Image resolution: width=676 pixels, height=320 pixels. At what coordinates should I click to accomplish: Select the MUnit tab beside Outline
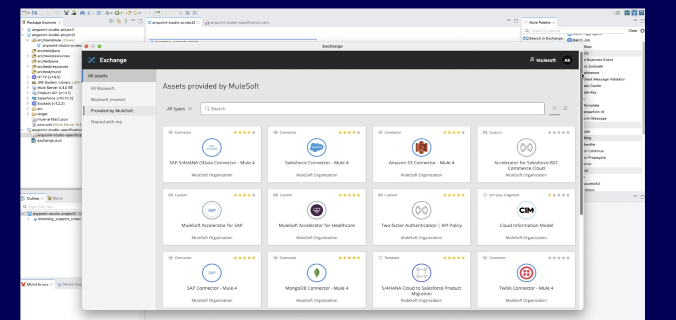pos(55,198)
